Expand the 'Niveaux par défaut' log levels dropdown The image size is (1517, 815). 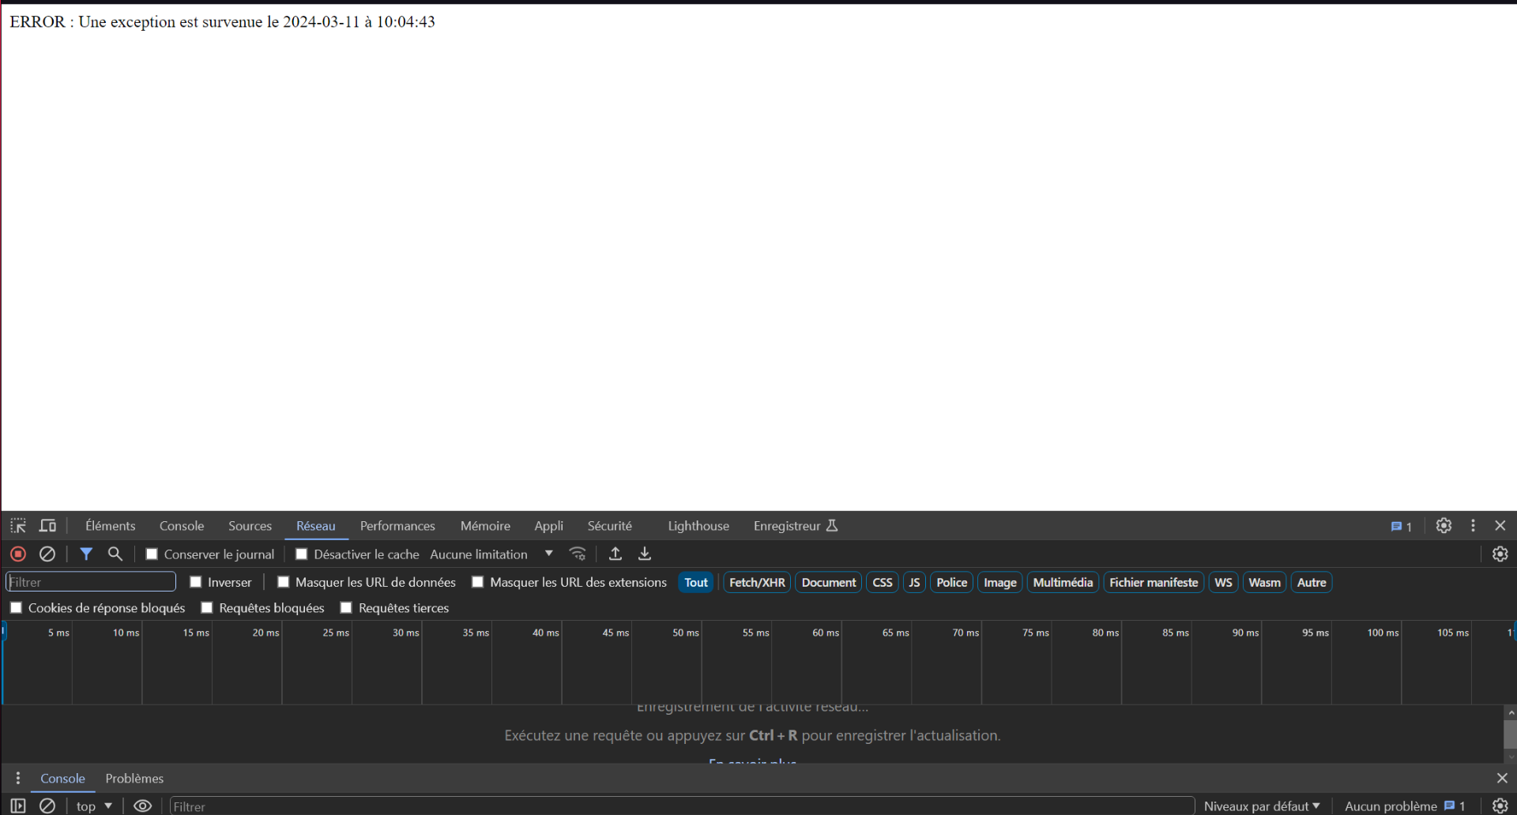pyautogui.click(x=1261, y=806)
